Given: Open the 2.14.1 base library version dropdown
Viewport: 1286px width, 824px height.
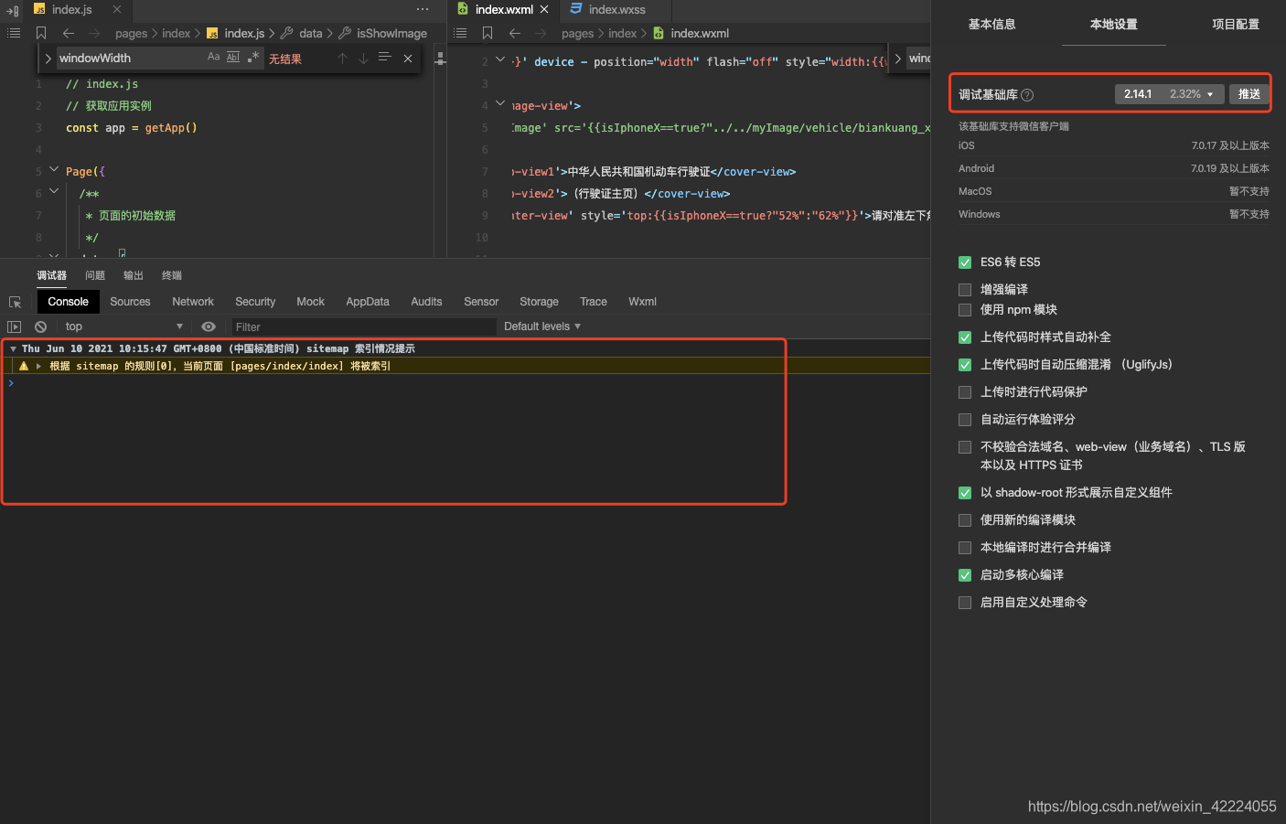Looking at the screenshot, I should click(1169, 94).
